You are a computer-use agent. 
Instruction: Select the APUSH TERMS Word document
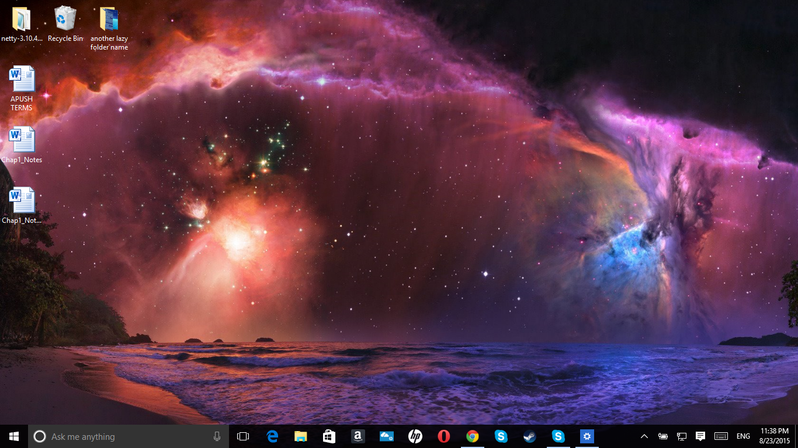(x=22, y=89)
